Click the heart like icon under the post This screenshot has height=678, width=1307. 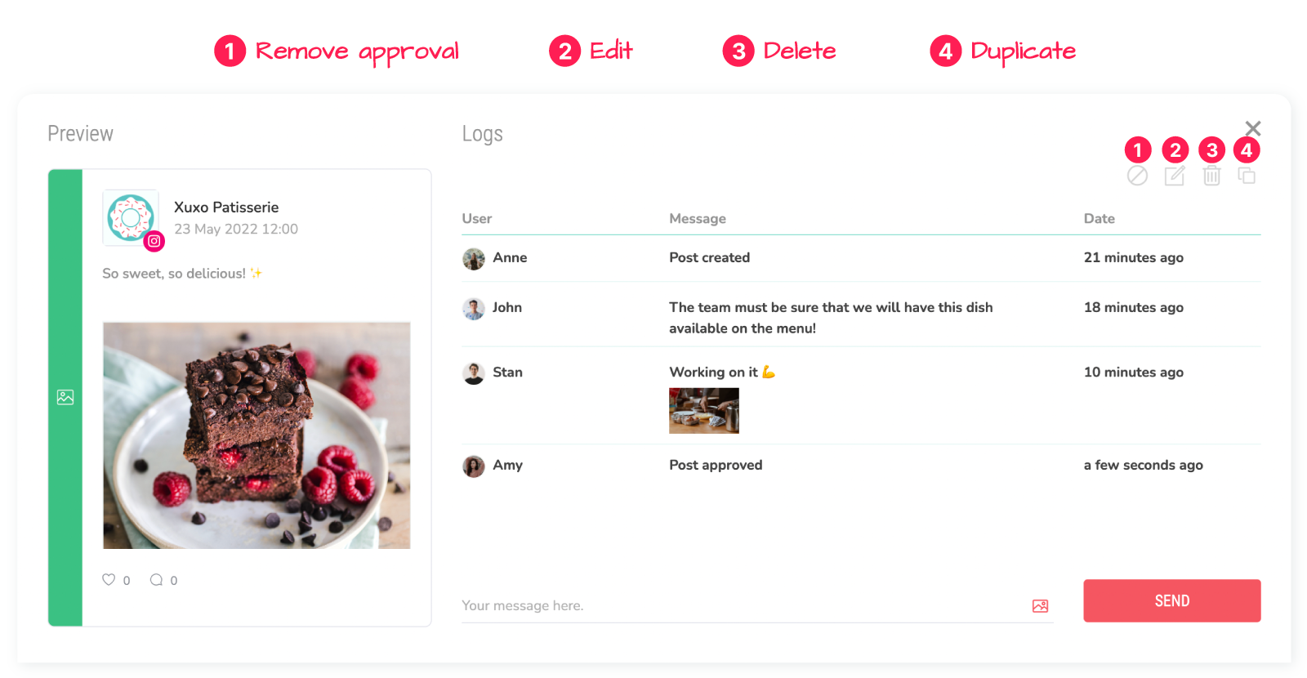(109, 580)
